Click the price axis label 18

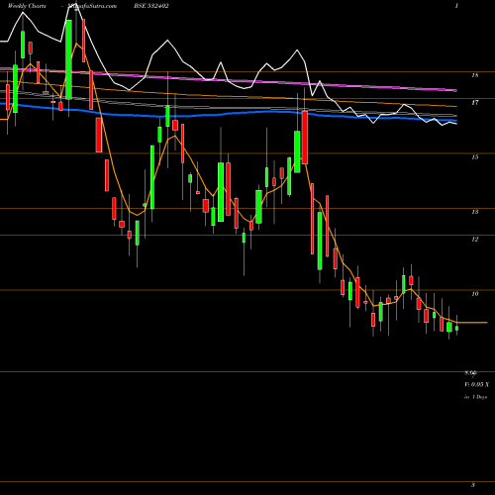click(475, 75)
